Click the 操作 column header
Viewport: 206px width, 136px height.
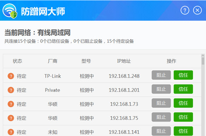pos(171,61)
